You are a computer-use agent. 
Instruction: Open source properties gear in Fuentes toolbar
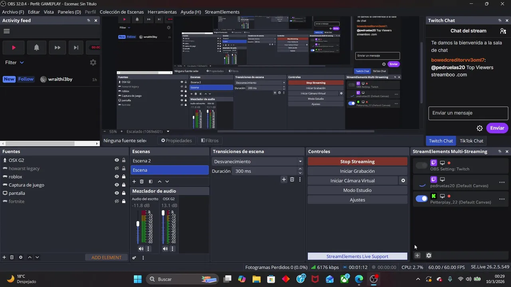tap(21, 258)
